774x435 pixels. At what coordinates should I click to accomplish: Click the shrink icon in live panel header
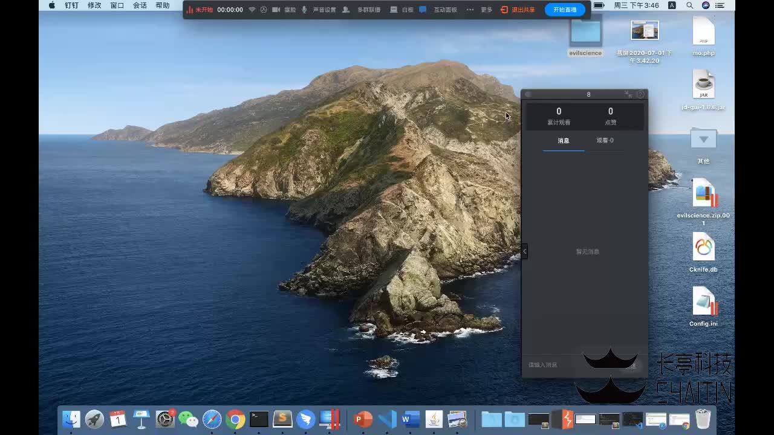tap(628, 94)
